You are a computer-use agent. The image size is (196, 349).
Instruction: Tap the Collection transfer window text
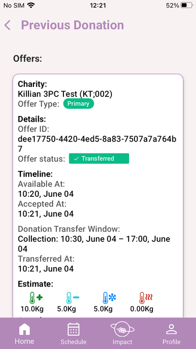(94, 244)
